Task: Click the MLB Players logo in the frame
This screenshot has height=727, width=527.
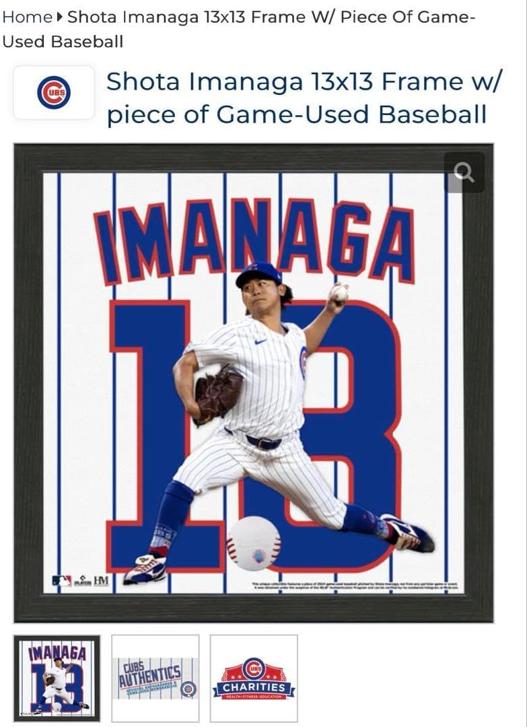Action: click(82, 580)
